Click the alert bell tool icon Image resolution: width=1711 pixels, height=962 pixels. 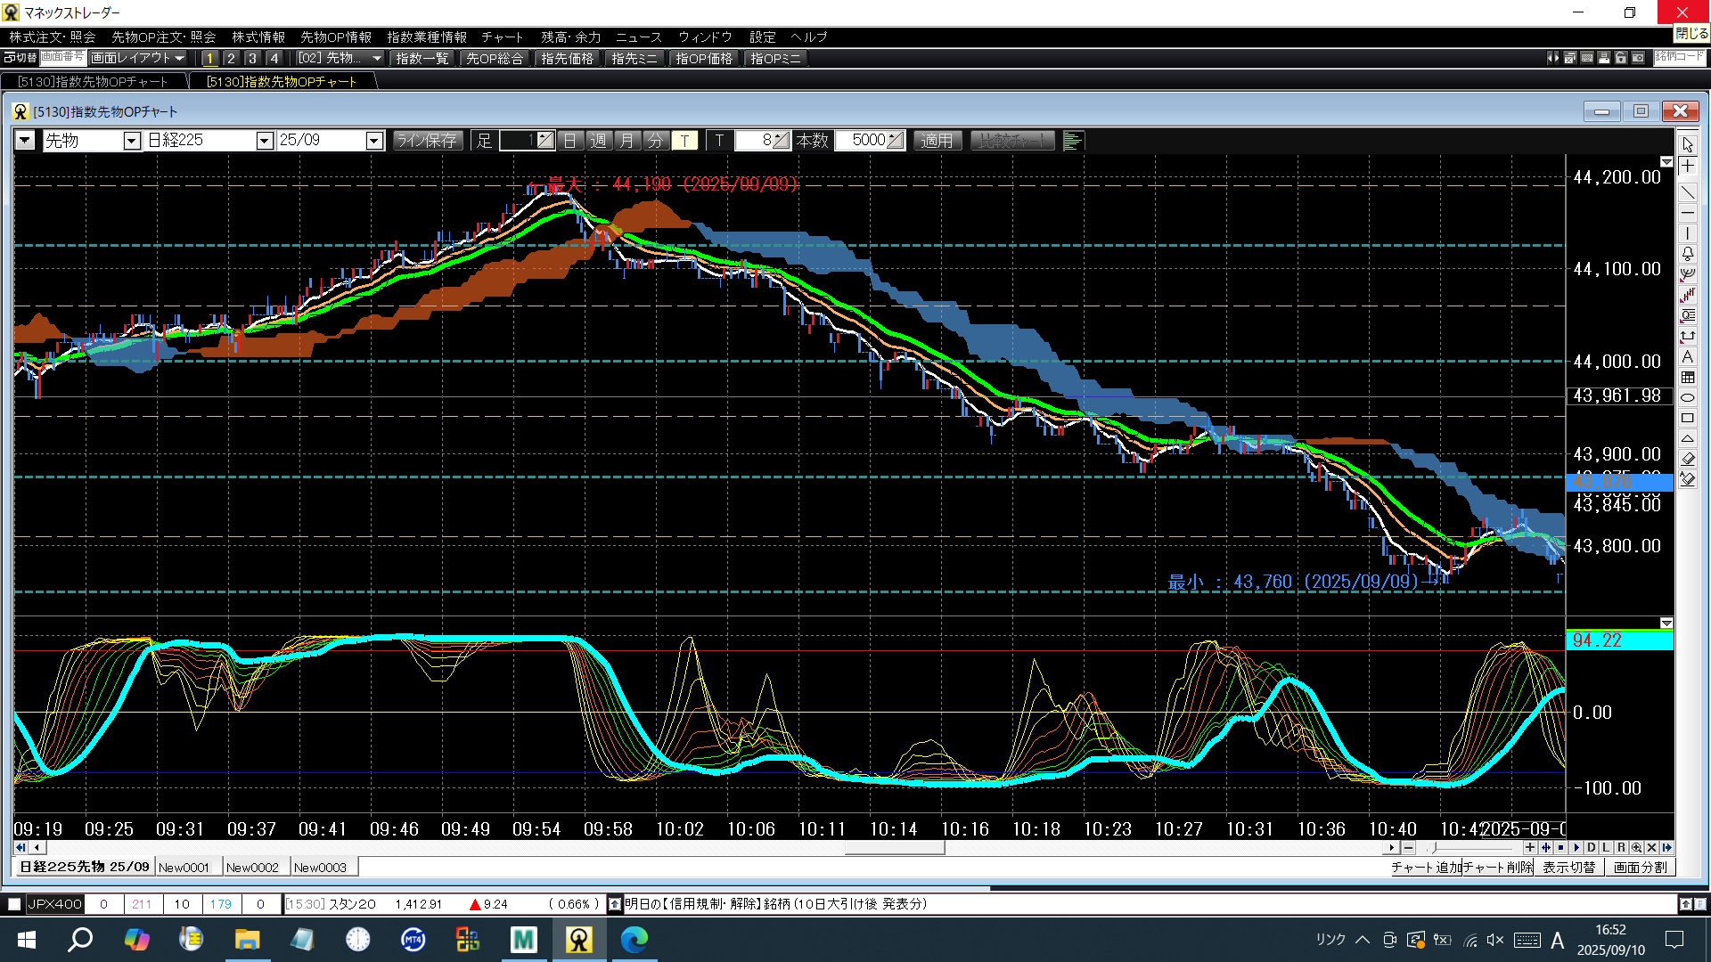[x=1688, y=254]
